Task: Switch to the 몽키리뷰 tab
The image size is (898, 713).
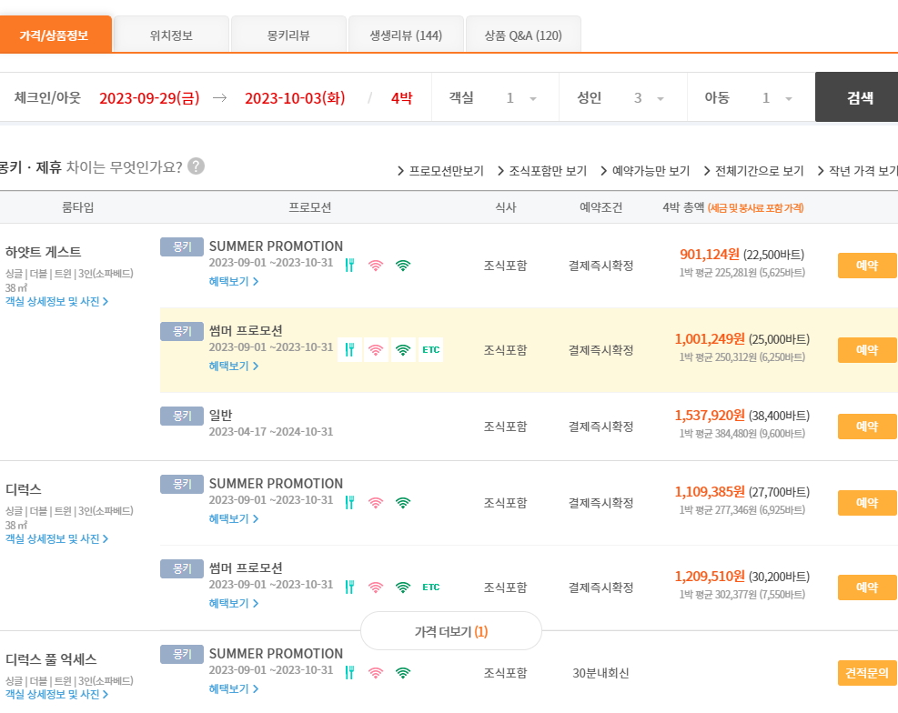Action: coord(288,35)
